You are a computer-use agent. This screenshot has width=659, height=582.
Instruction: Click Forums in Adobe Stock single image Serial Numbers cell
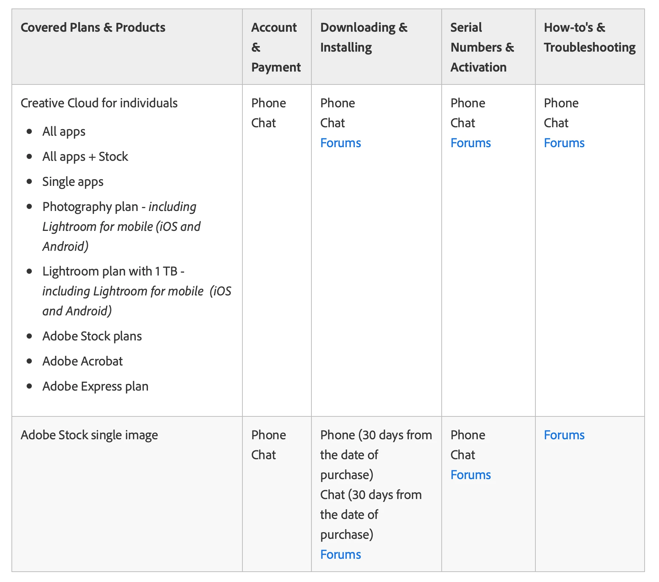click(470, 475)
